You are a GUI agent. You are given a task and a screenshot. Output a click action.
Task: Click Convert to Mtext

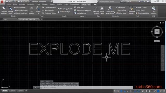(49, 7)
